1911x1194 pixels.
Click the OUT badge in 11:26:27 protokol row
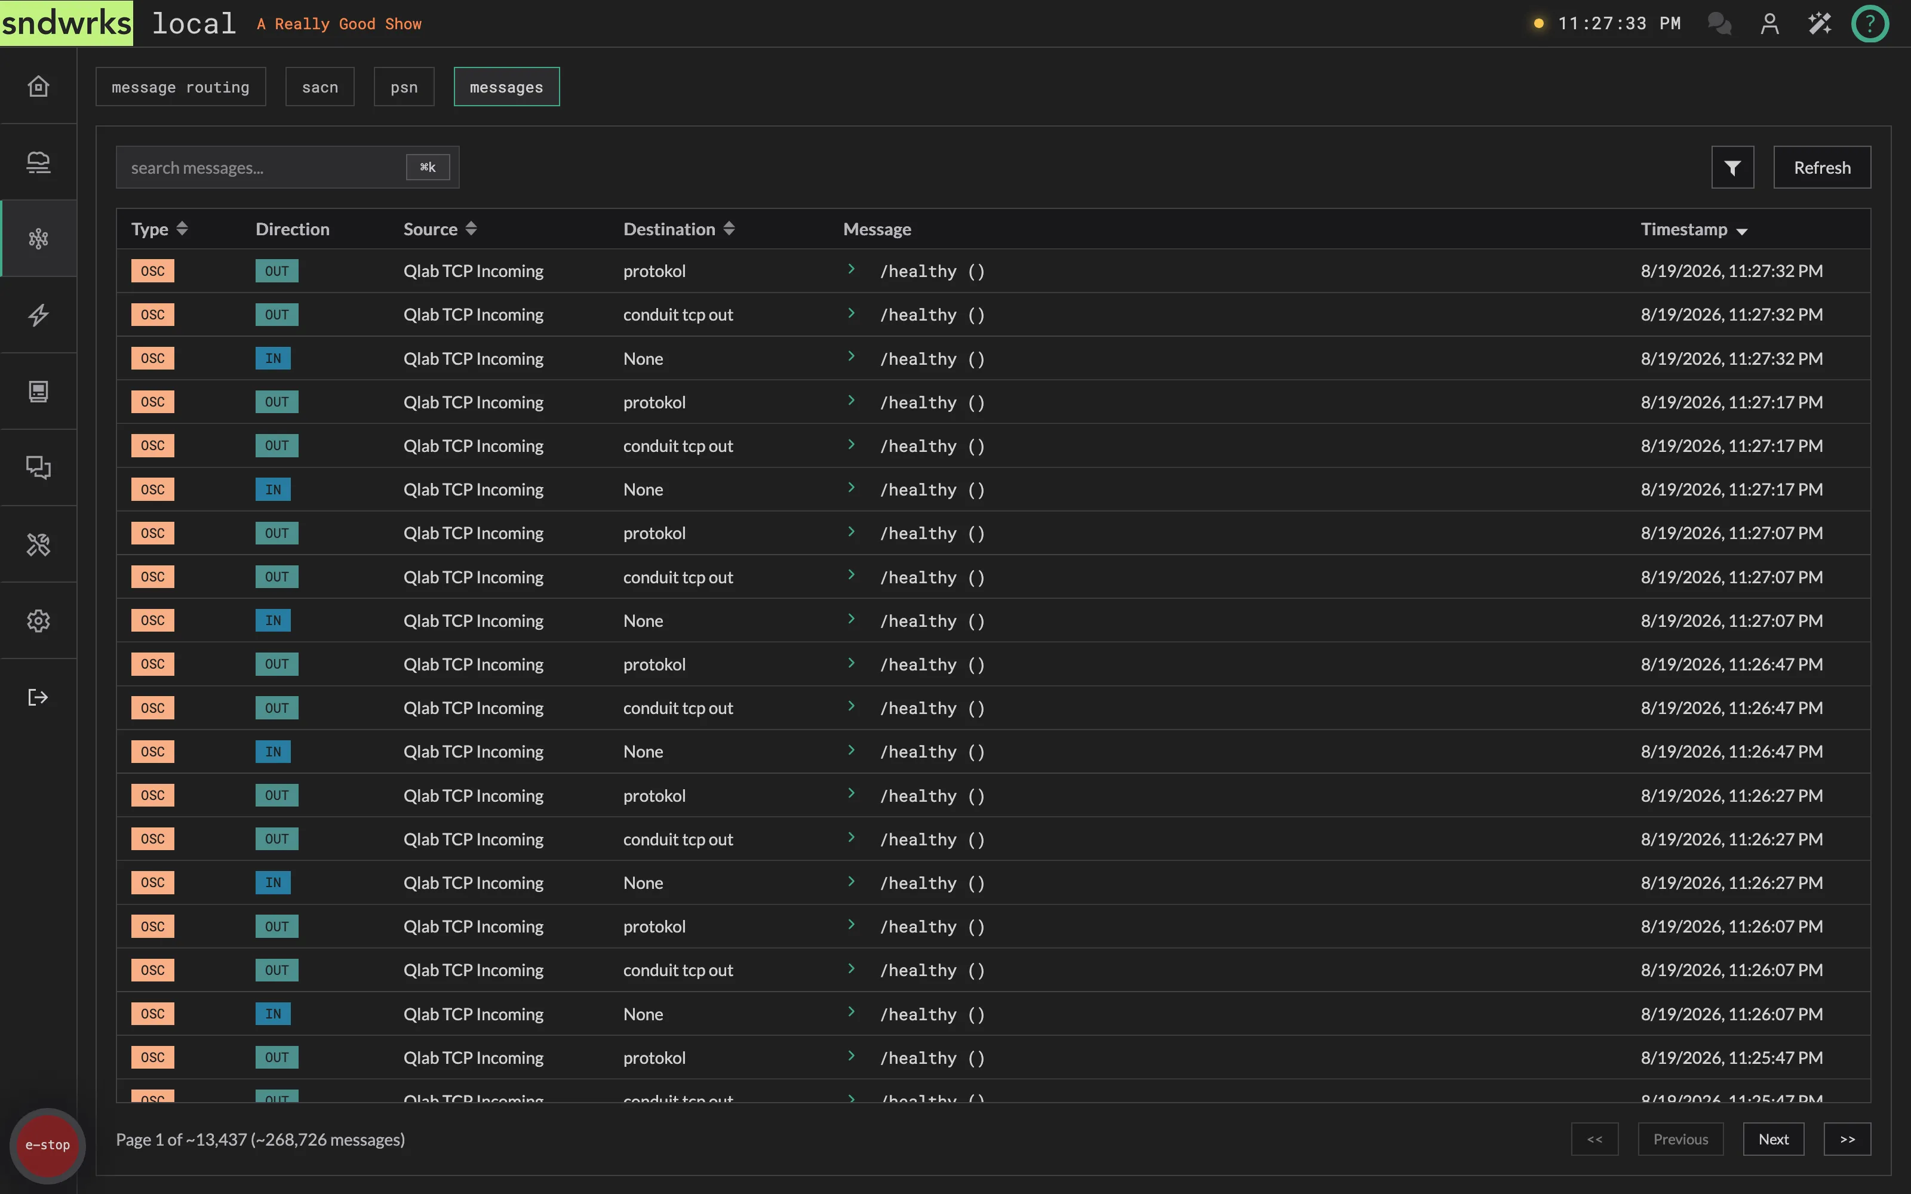click(x=276, y=795)
